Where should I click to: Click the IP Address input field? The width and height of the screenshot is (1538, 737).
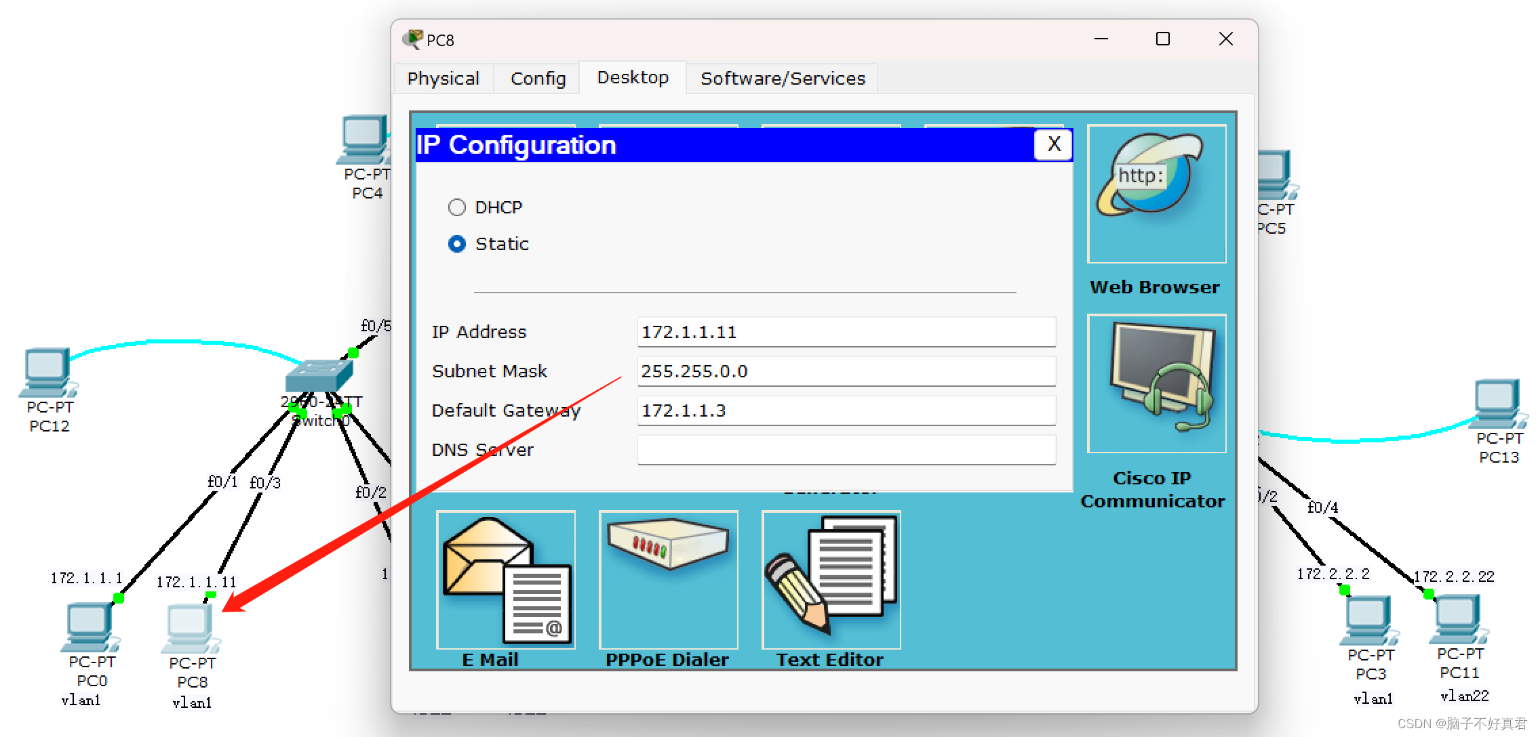pyautogui.click(x=846, y=332)
